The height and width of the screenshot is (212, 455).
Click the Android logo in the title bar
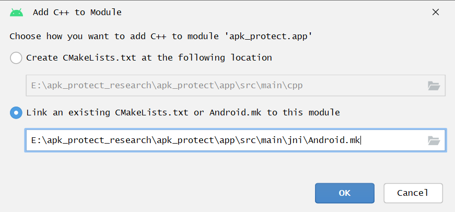click(x=16, y=12)
